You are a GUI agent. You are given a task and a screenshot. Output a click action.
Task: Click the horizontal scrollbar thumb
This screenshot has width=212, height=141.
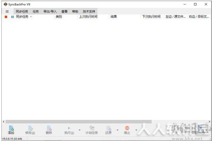point(78,121)
